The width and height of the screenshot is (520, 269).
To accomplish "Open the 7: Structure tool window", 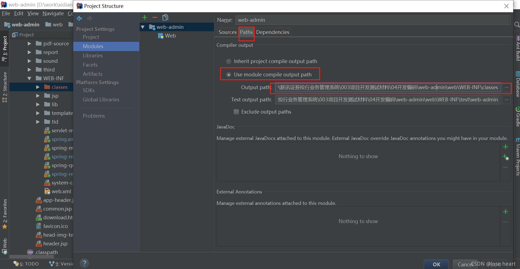I will pyautogui.click(x=5, y=87).
